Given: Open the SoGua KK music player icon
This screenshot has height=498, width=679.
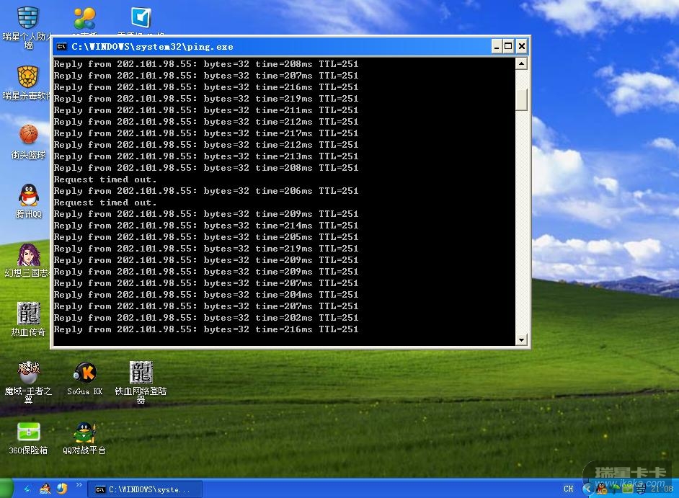Looking at the screenshot, I should [x=85, y=373].
